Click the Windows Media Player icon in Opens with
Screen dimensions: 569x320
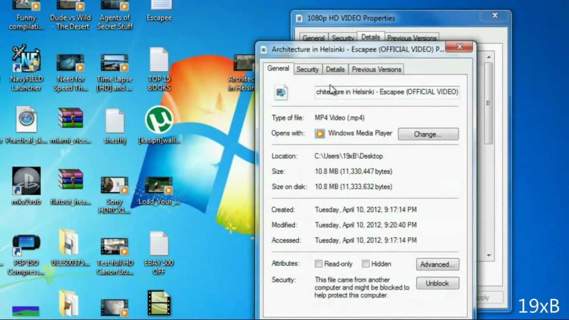point(320,133)
